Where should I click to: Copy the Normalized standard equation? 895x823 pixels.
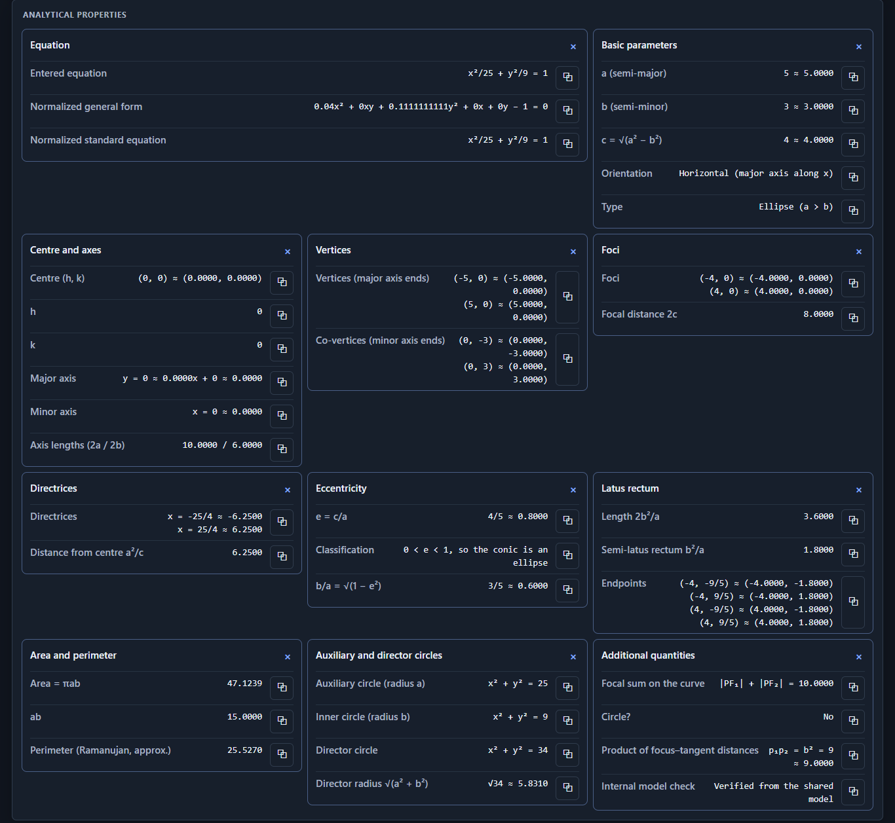[567, 144]
